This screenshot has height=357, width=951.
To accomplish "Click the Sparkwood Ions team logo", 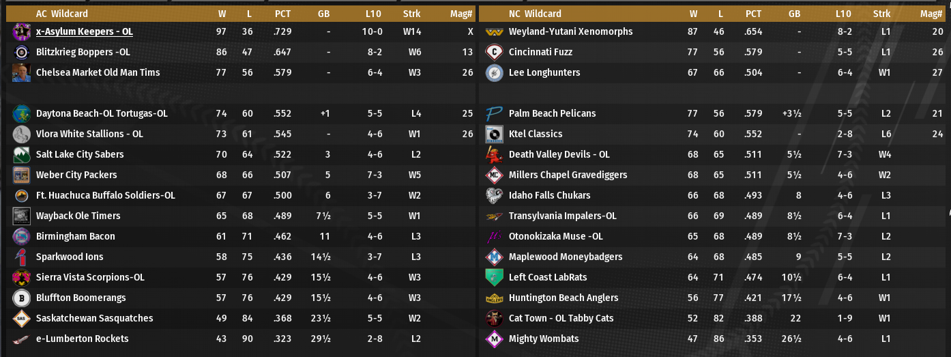I will click(x=21, y=257).
